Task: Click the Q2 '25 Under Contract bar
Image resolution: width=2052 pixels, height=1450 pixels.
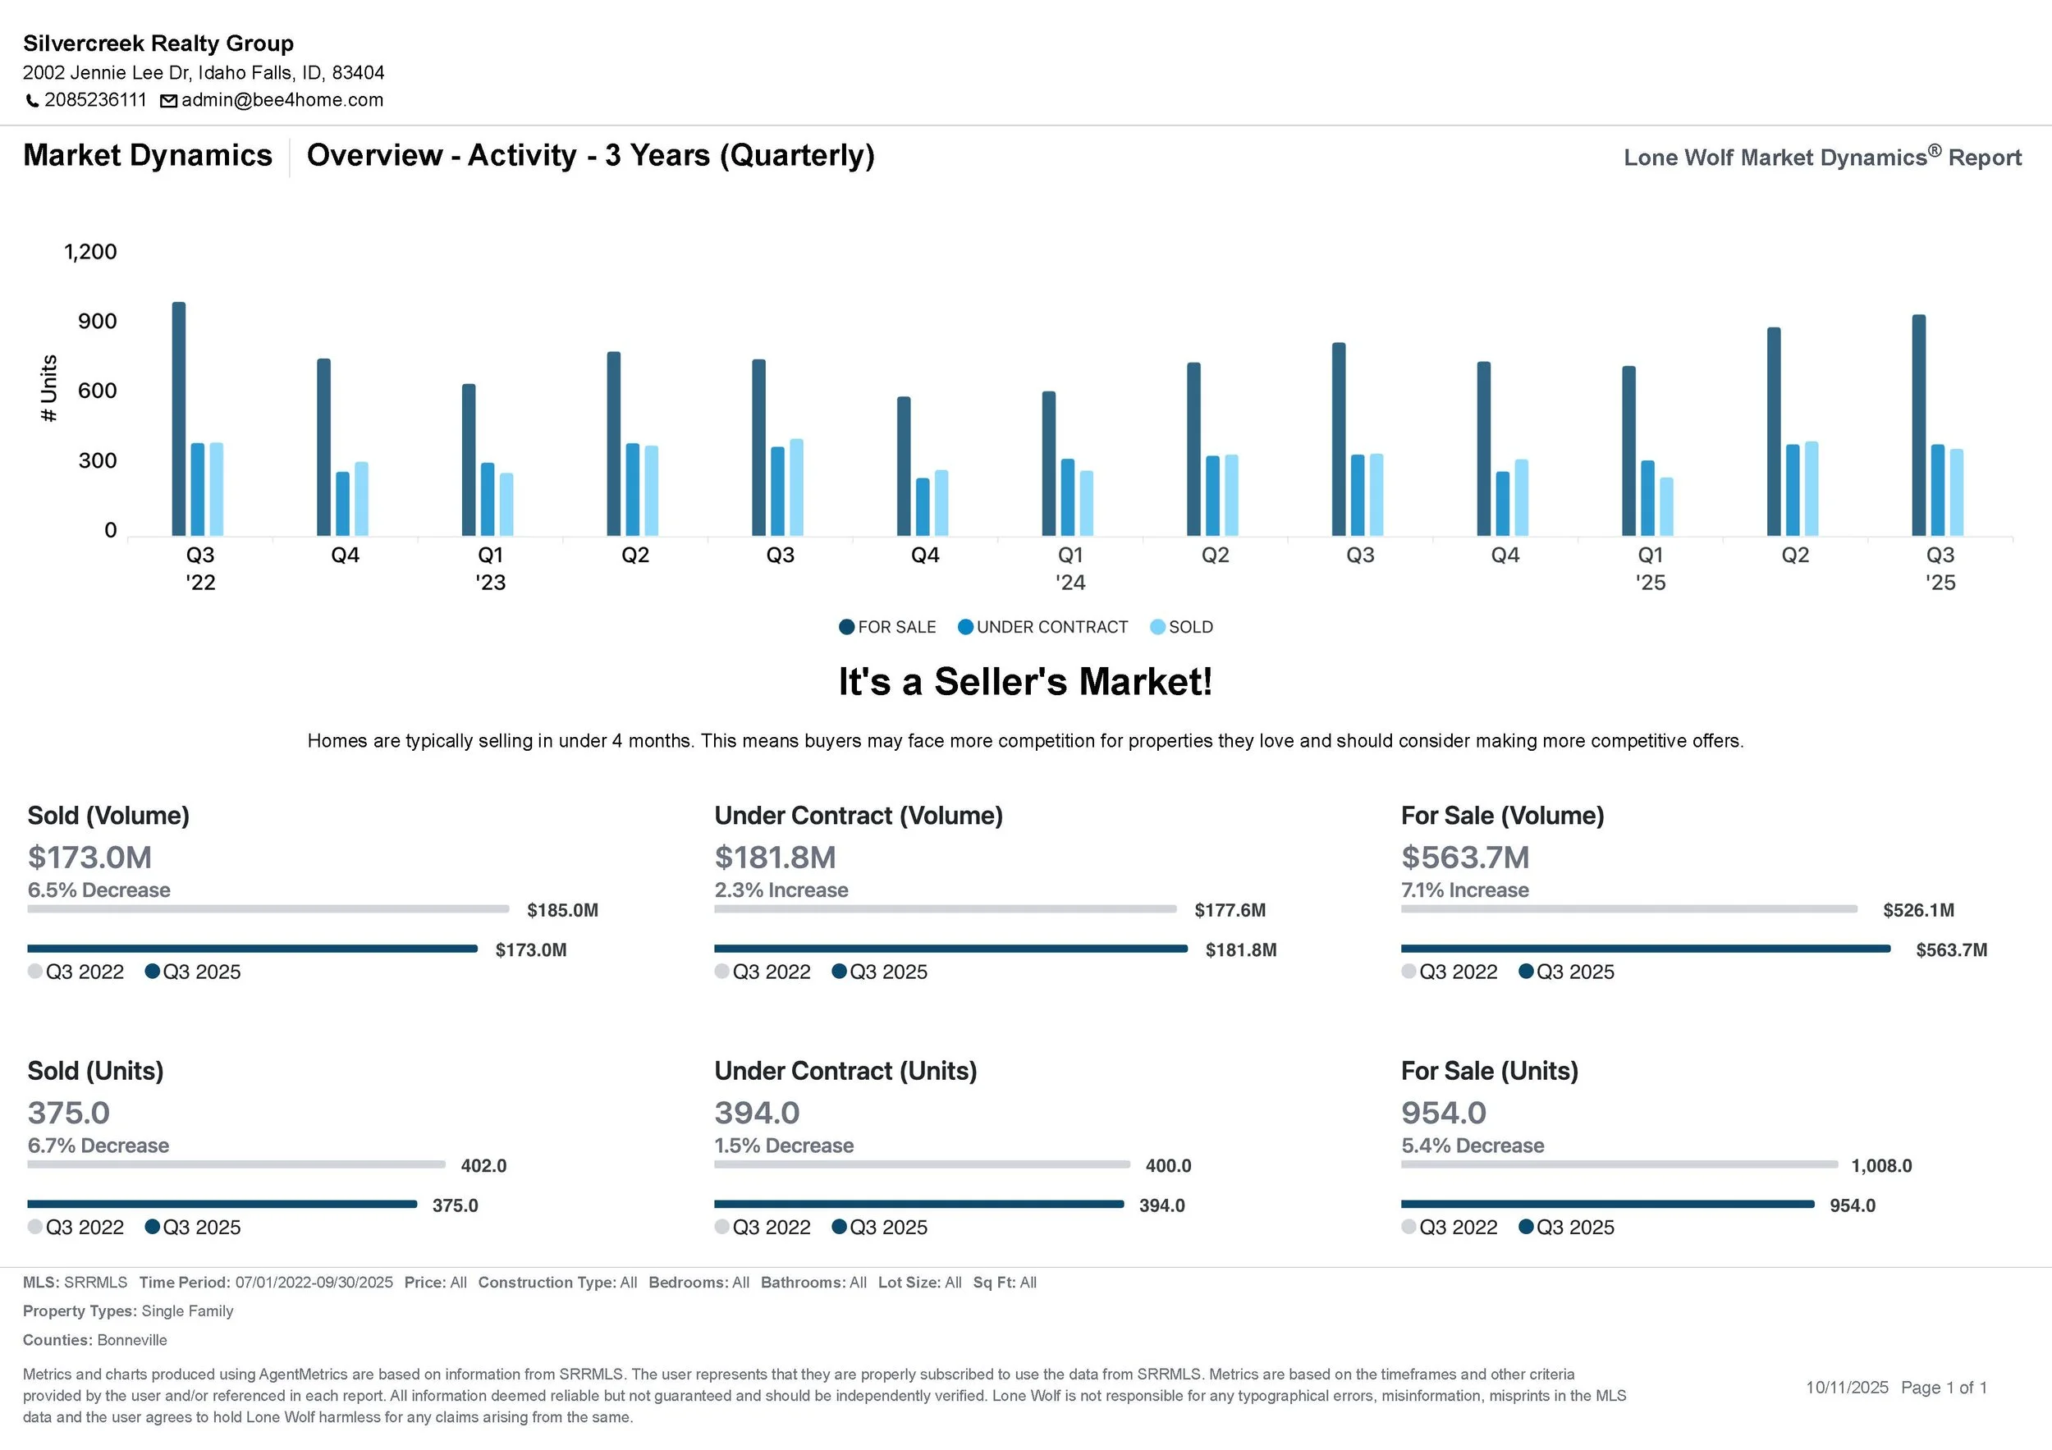Action: click(x=1792, y=490)
